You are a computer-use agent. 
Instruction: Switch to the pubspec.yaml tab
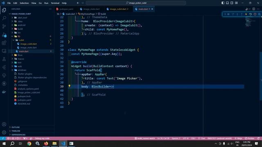point(66,9)
